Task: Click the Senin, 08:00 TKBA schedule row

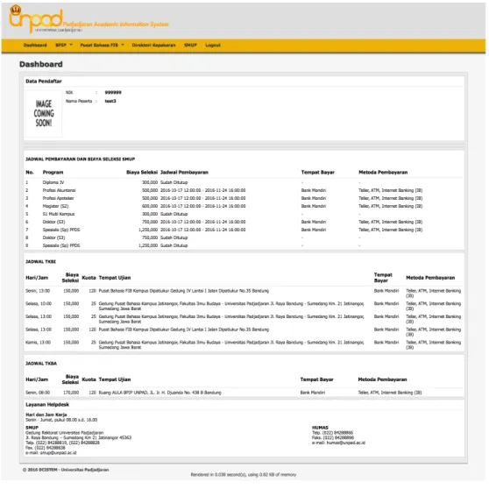Action: 244,393
